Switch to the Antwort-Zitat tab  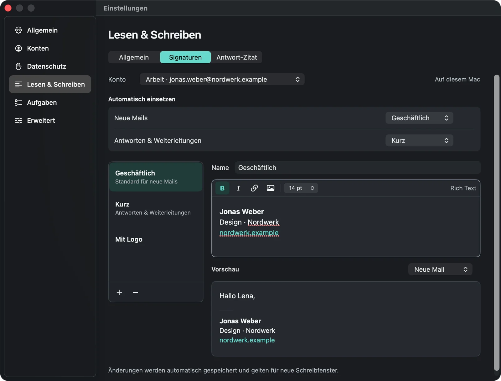tap(237, 57)
